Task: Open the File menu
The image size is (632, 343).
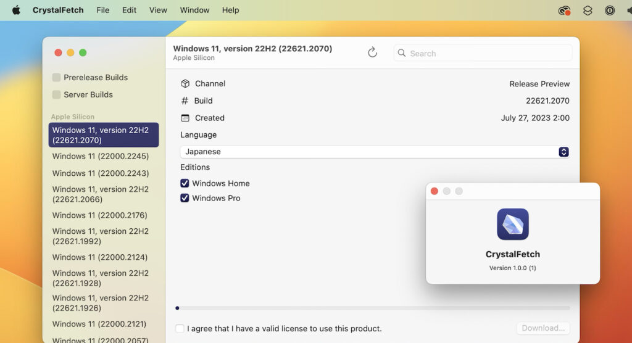Action: pos(103,10)
